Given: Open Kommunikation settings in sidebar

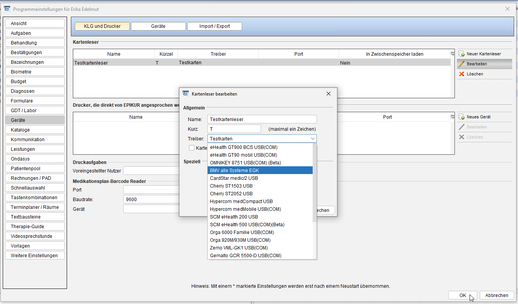Looking at the screenshot, I should (35, 140).
